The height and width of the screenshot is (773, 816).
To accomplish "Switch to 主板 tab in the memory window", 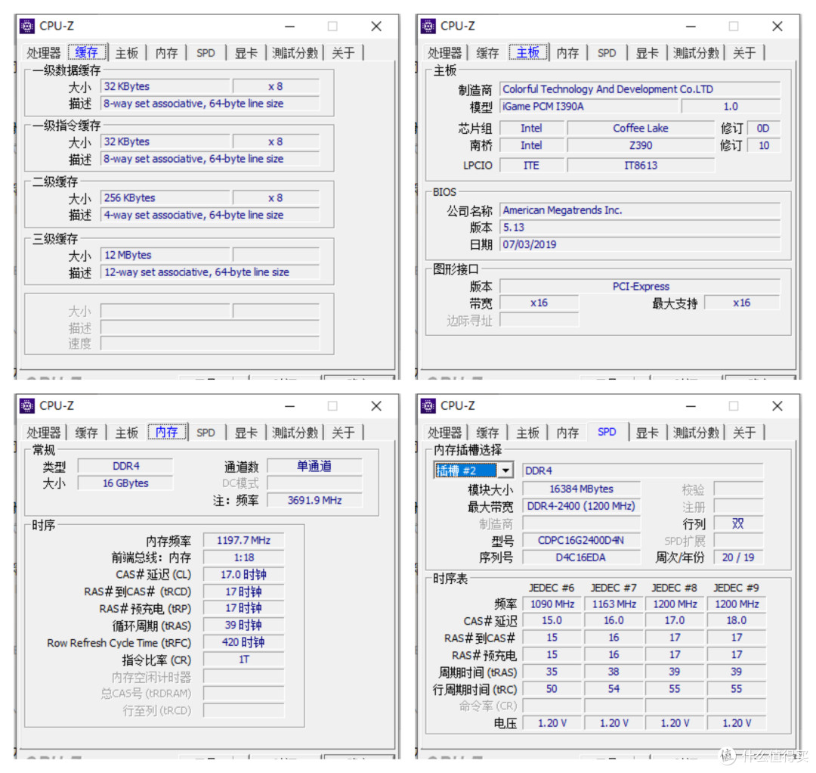I will [x=127, y=433].
